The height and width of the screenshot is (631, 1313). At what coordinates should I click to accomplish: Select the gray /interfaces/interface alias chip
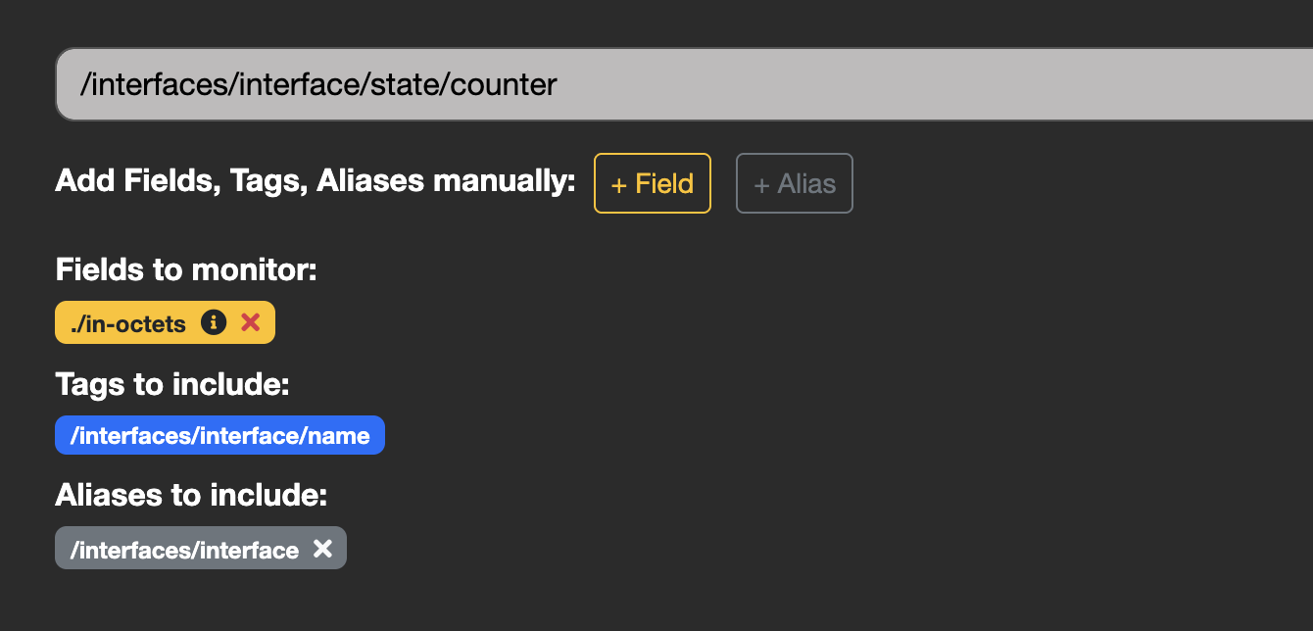coord(184,550)
